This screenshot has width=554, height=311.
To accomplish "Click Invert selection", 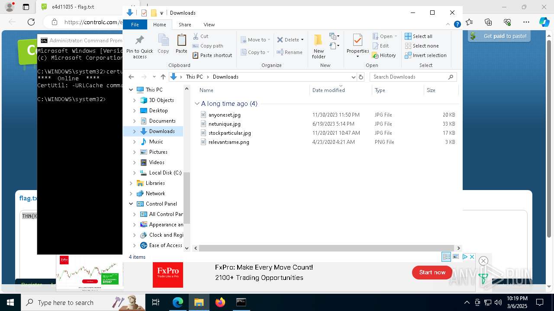I will pyautogui.click(x=425, y=55).
